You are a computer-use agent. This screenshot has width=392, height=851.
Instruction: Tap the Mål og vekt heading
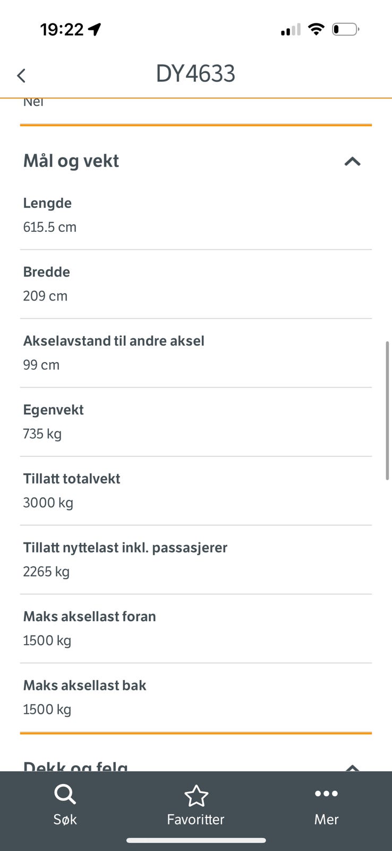coord(71,161)
